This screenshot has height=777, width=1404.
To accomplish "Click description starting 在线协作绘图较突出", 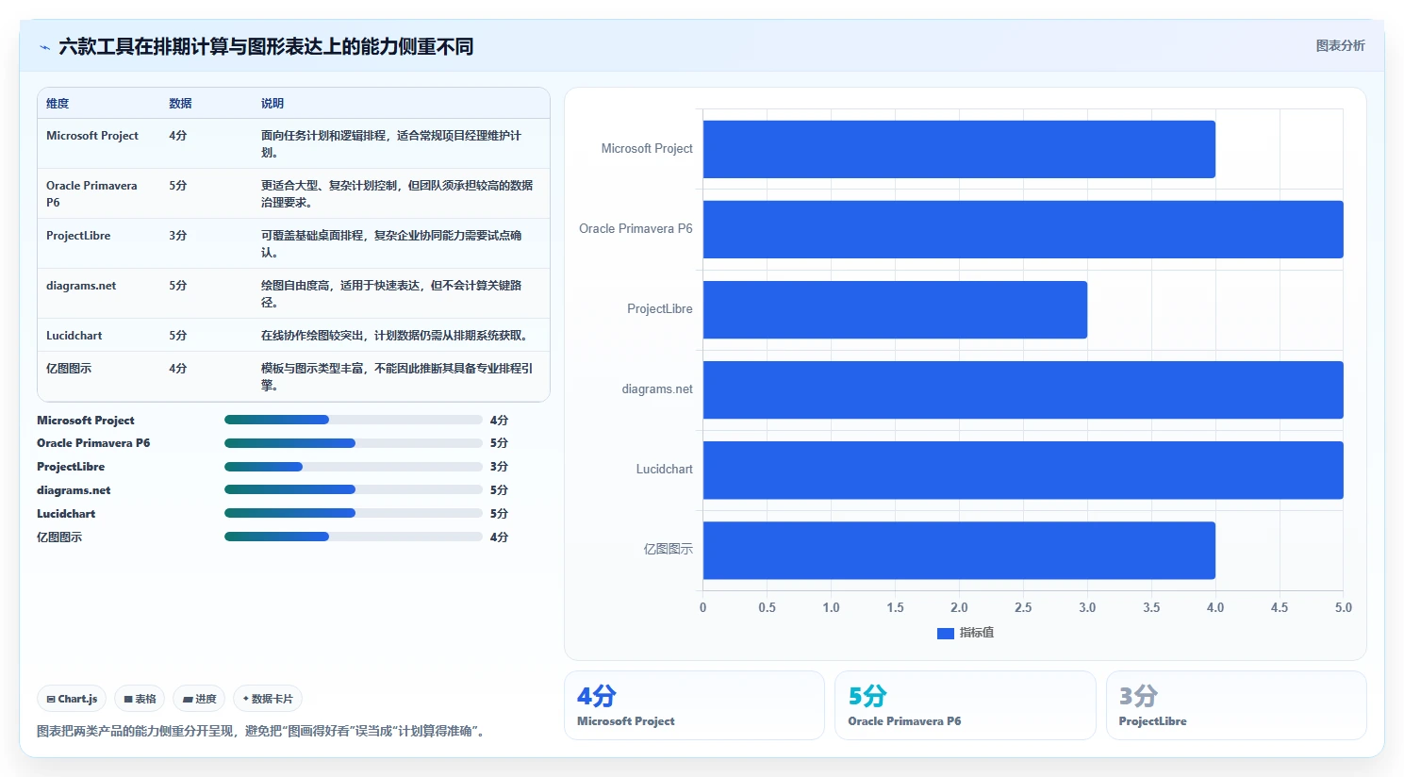I will [x=394, y=336].
